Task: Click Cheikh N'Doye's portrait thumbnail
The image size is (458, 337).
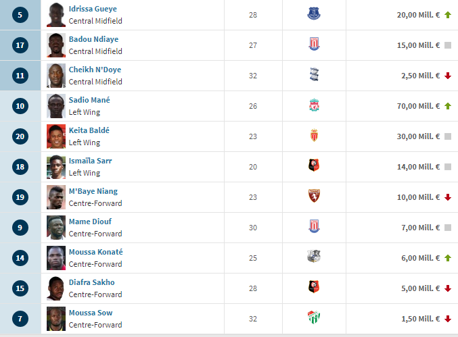Action: click(x=56, y=76)
